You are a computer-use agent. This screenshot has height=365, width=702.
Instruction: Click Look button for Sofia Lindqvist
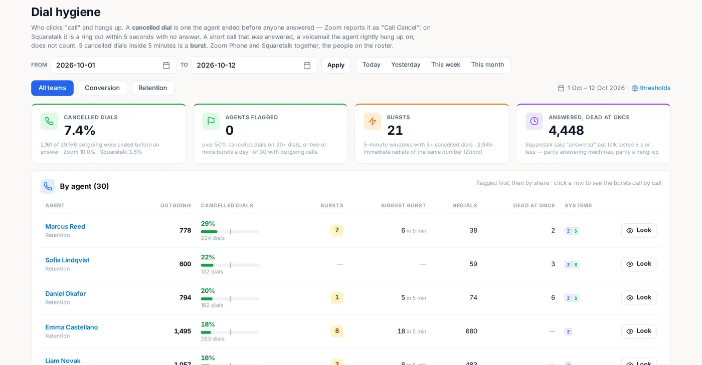pos(639,264)
